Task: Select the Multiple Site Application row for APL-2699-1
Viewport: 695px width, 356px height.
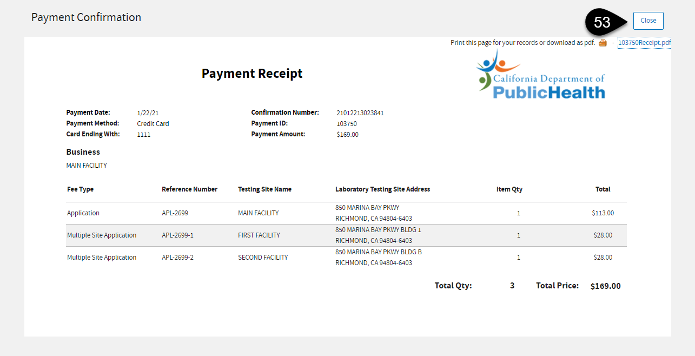Action: [x=102, y=235]
